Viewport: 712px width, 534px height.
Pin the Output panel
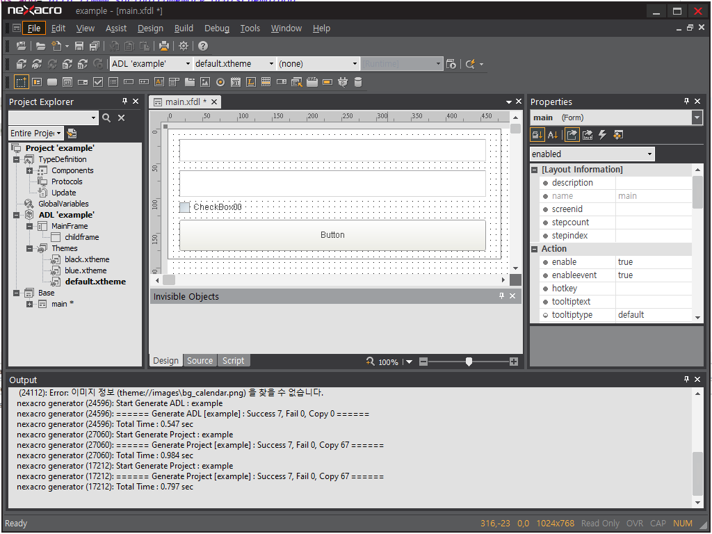click(686, 379)
